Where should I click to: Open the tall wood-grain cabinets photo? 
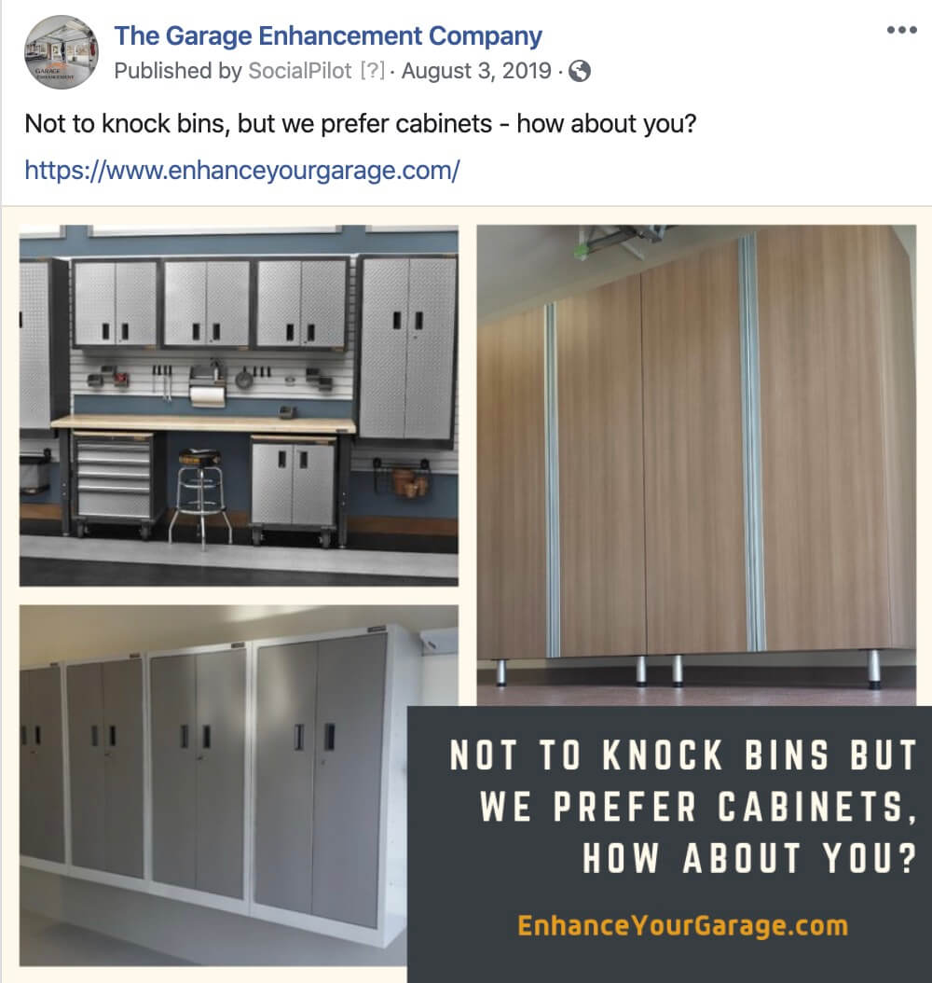(696, 465)
